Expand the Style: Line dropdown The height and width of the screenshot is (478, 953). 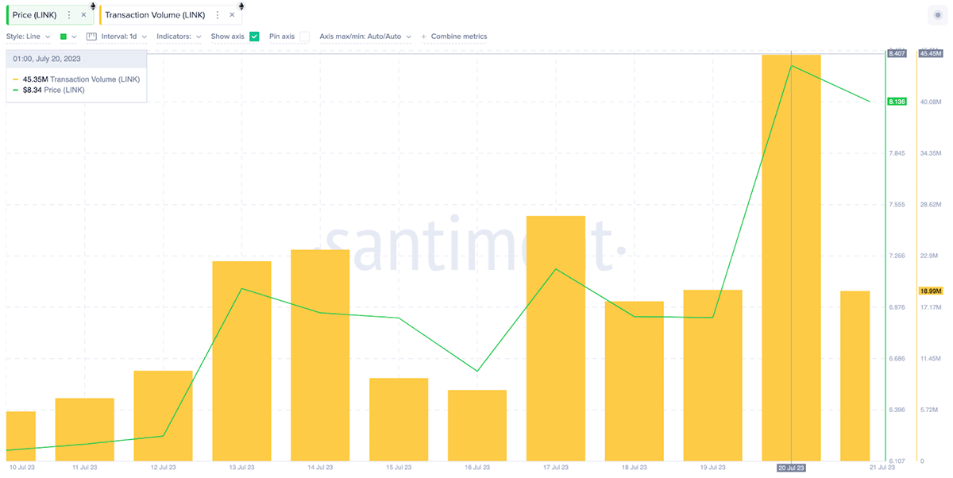(29, 37)
